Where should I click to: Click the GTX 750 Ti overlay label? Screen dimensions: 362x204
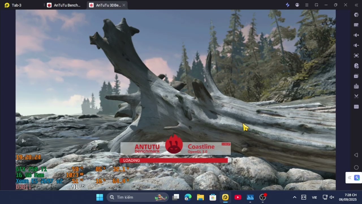pyautogui.click(x=31, y=169)
